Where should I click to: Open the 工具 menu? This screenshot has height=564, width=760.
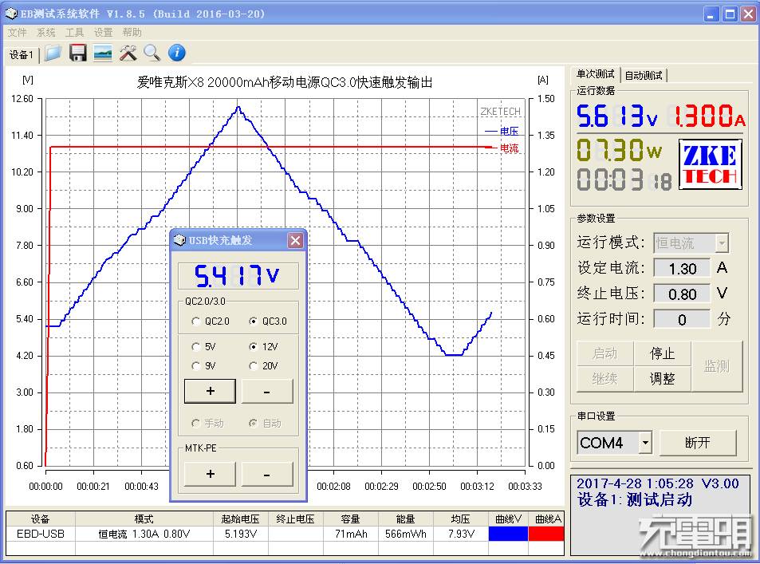[75, 33]
